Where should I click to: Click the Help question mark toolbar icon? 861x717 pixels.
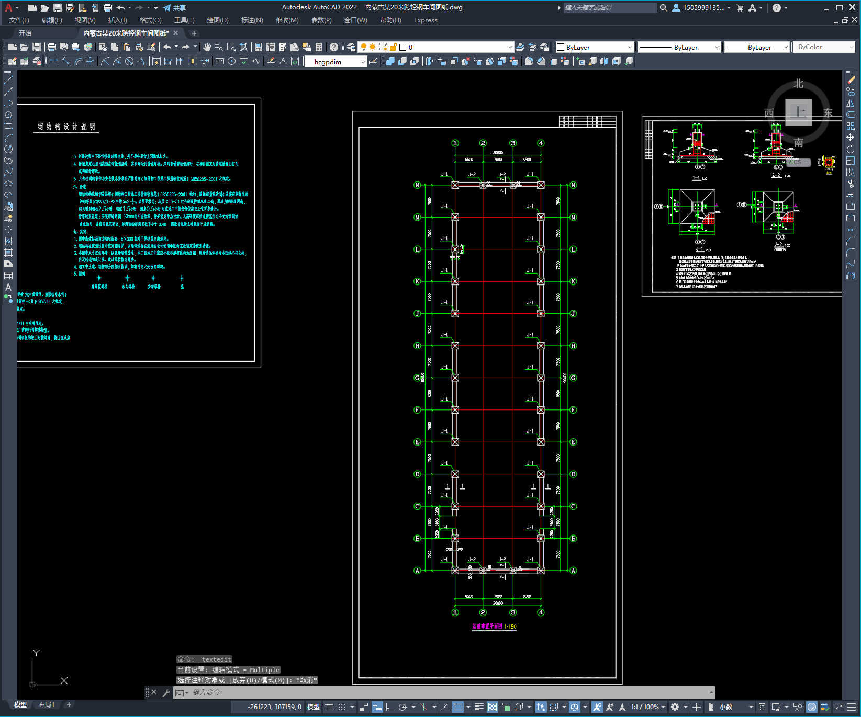point(333,47)
